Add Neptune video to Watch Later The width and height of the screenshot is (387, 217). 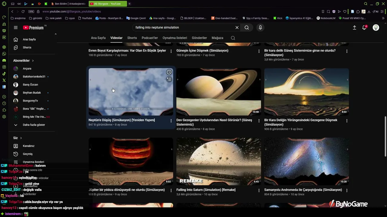tap(169, 72)
